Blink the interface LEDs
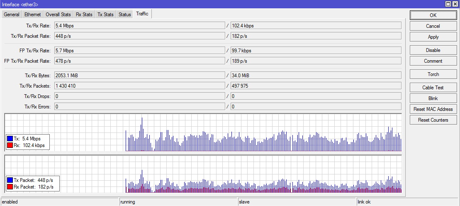 click(433, 98)
